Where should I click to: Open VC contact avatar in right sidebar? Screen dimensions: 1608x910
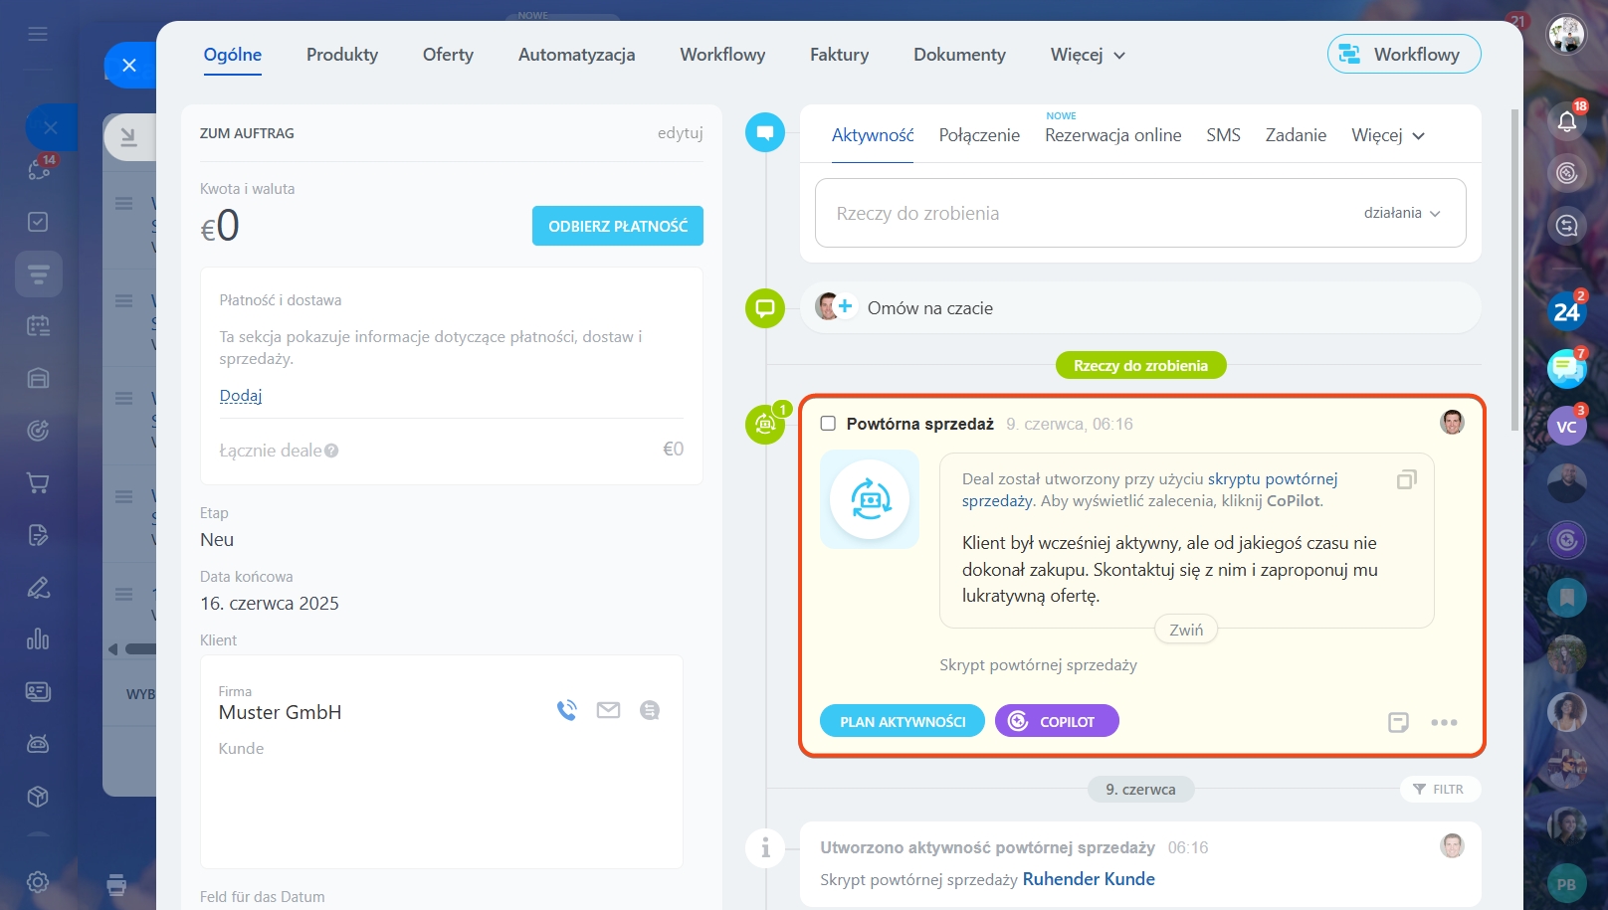coord(1567,426)
